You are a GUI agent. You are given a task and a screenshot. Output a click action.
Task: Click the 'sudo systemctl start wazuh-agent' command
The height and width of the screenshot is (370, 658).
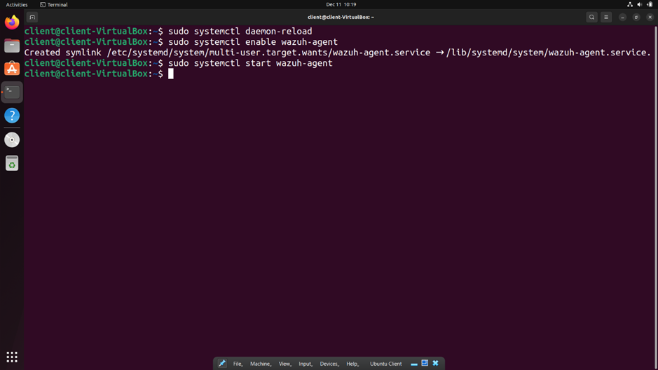click(250, 63)
